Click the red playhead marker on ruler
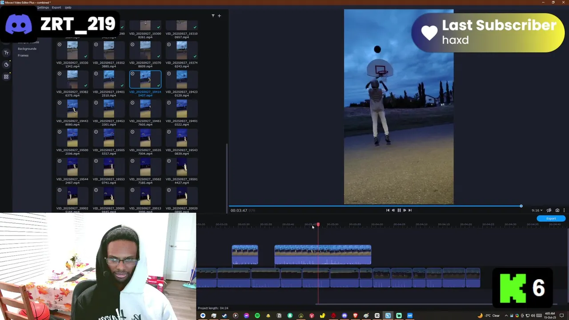569x320 pixels. pyautogui.click(x=318, y=224)
